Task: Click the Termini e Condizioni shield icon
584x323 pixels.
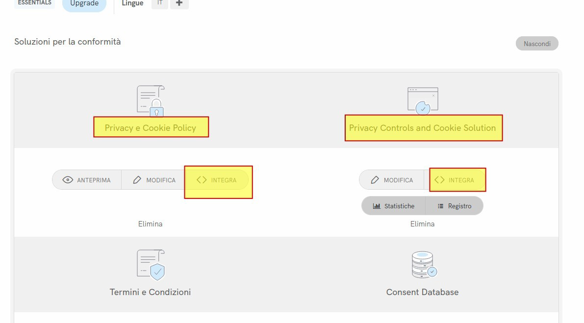Action: [x=150, y=264]
